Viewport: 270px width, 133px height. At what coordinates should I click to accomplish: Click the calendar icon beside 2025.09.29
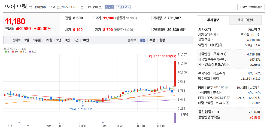tap(59, 7)
